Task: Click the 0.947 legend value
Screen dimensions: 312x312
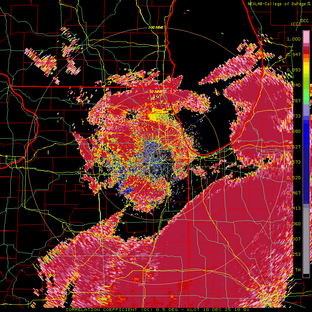Action: (294, 54)
